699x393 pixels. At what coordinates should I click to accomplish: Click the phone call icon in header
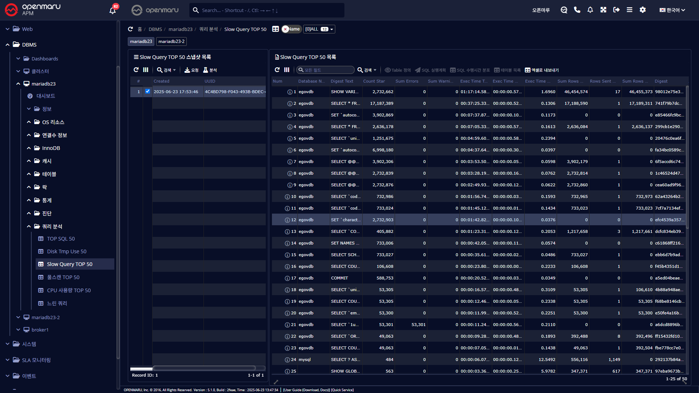(577, 10)
